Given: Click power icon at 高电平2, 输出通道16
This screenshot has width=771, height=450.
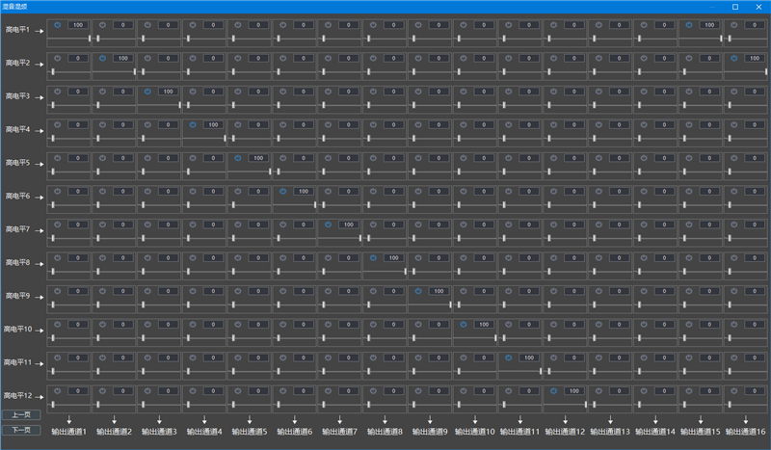Looking at the screenshot, I should [x=734, y=58].
